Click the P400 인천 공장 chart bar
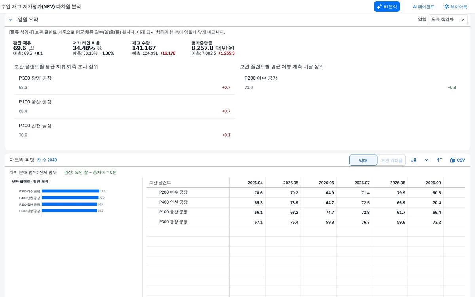Screen dimensions: 475x297 [70, 198]
